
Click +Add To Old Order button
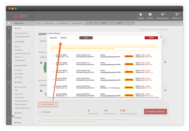point(48,104)
